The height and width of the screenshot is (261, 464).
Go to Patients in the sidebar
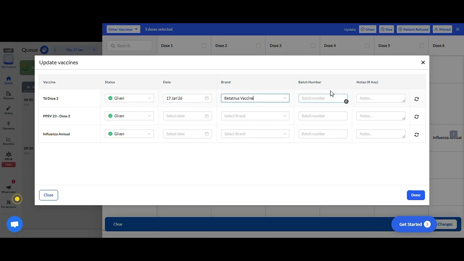pyautogui.click(x=8, y=95)
